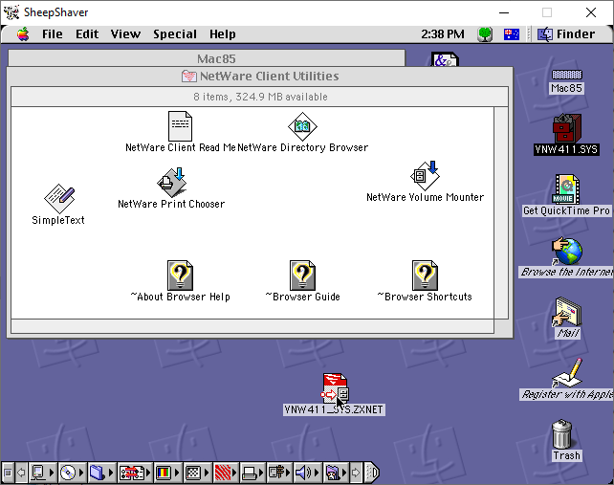This screenshot has height=485, width=614.
Task: Select the NetWare Print Chooser icon
Action: coord(171,182)
